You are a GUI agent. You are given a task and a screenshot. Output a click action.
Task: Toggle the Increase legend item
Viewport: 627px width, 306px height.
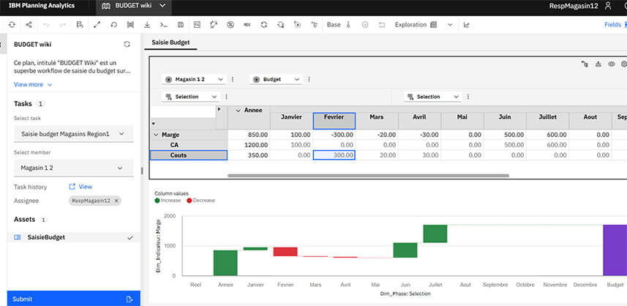[168, 201]
